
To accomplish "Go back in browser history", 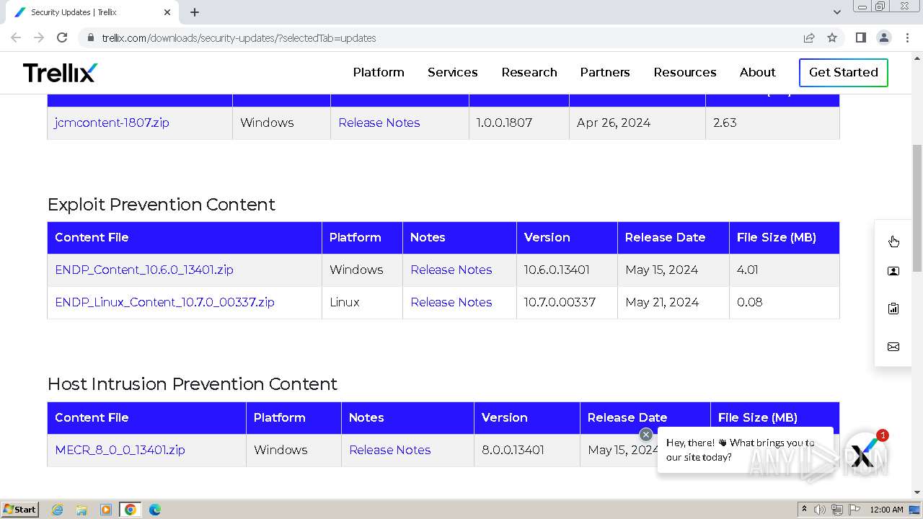I will click(16, 37).
